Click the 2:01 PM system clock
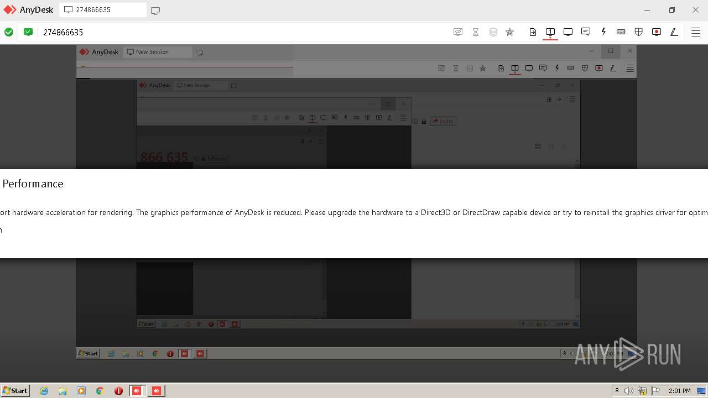The width and height of the screenshot is (708, 398). coord(679,391)
